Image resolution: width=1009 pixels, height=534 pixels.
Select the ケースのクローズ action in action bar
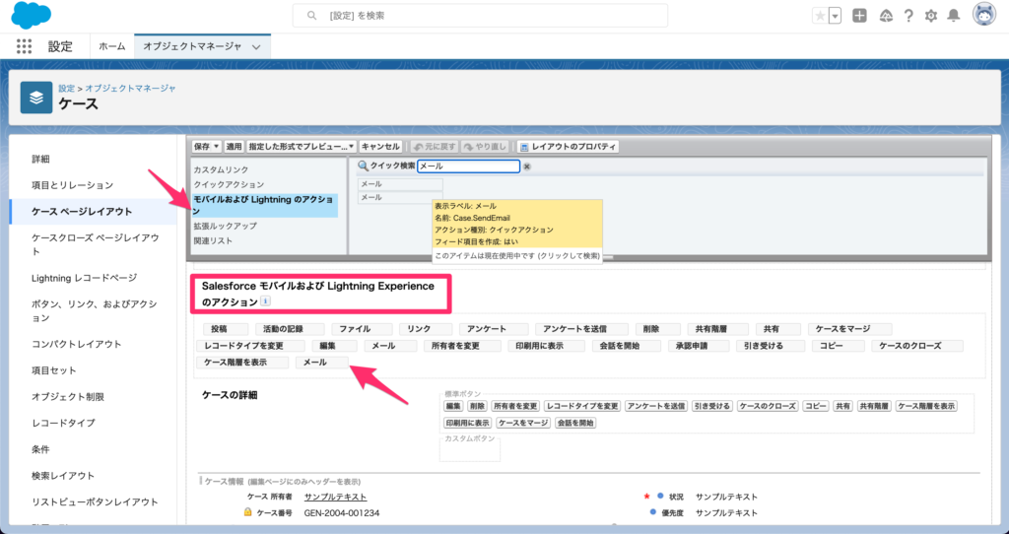[917, 346]
